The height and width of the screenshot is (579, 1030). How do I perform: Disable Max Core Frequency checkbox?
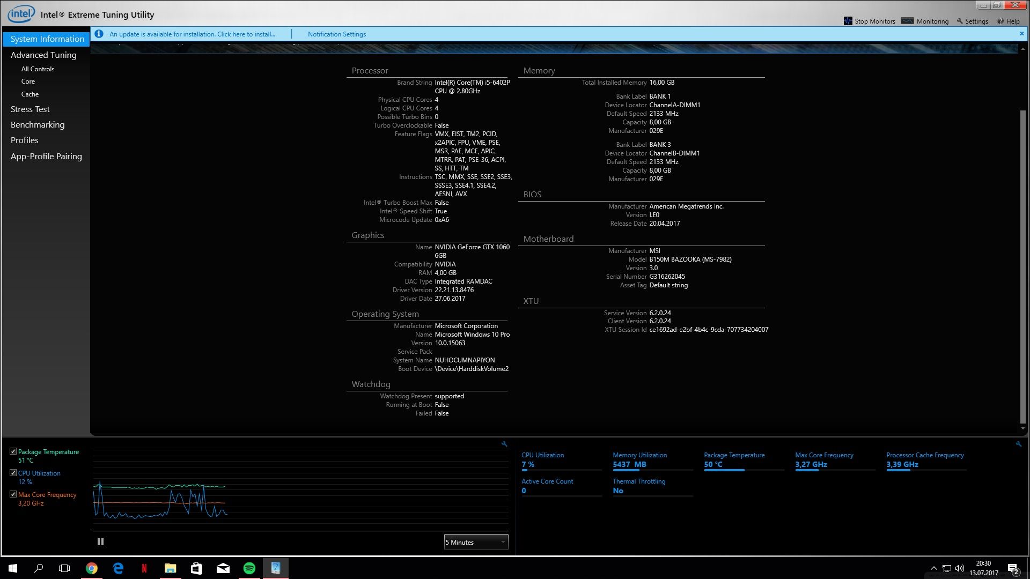13,494
